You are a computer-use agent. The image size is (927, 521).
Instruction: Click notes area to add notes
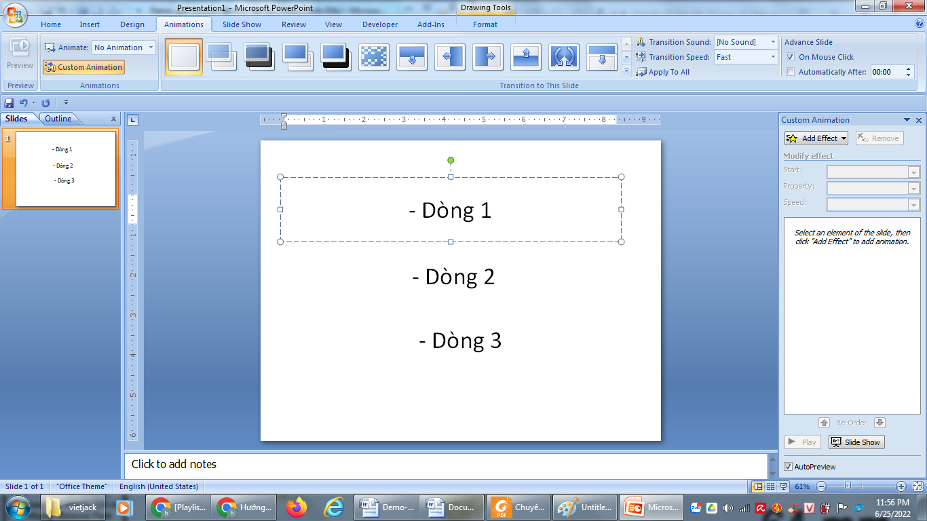coord(445,465)
